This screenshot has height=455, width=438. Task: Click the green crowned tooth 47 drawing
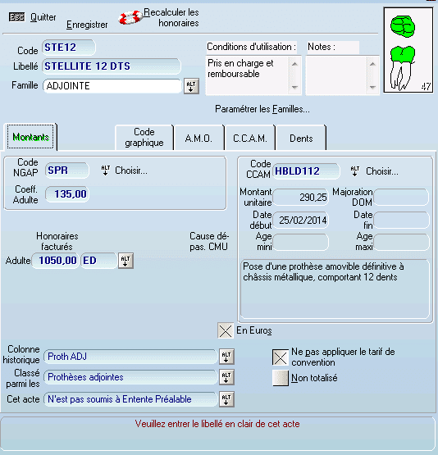(x=402, y=68)
